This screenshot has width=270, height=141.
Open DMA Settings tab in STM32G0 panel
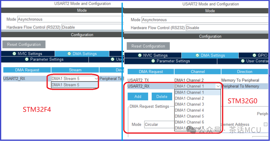pyautogui.click(x=210, y=55)
